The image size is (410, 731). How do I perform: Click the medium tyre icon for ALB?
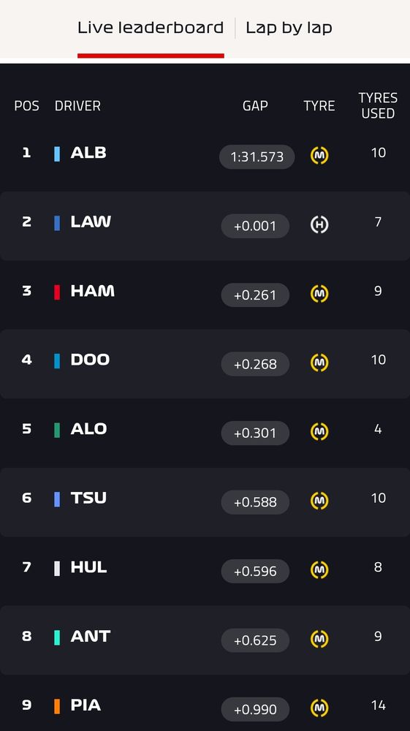click(319, 156)
